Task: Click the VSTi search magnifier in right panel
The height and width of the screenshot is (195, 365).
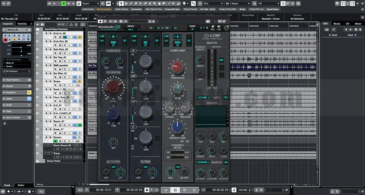Action: 333,30
